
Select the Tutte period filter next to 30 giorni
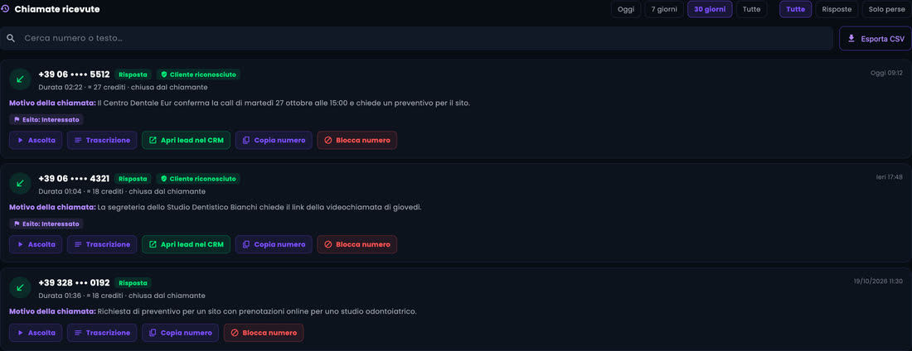pyautogui.click(x=751, y=9)
